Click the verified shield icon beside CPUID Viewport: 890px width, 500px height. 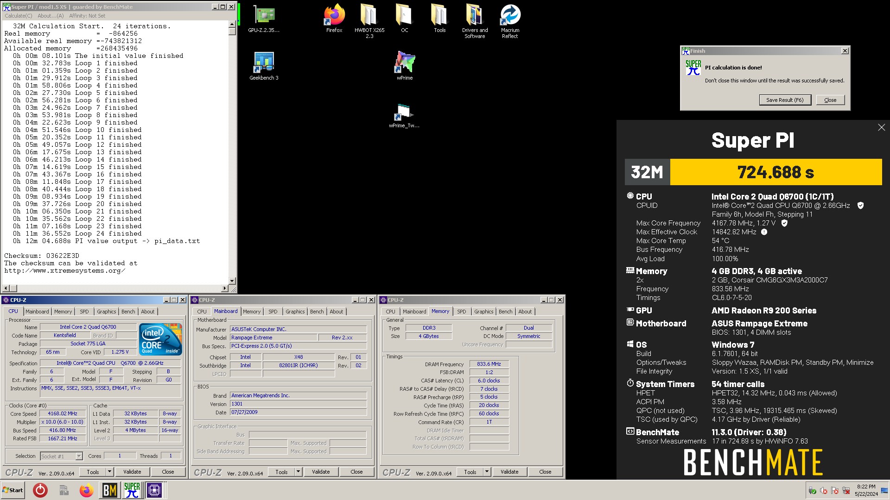point(860,206)
